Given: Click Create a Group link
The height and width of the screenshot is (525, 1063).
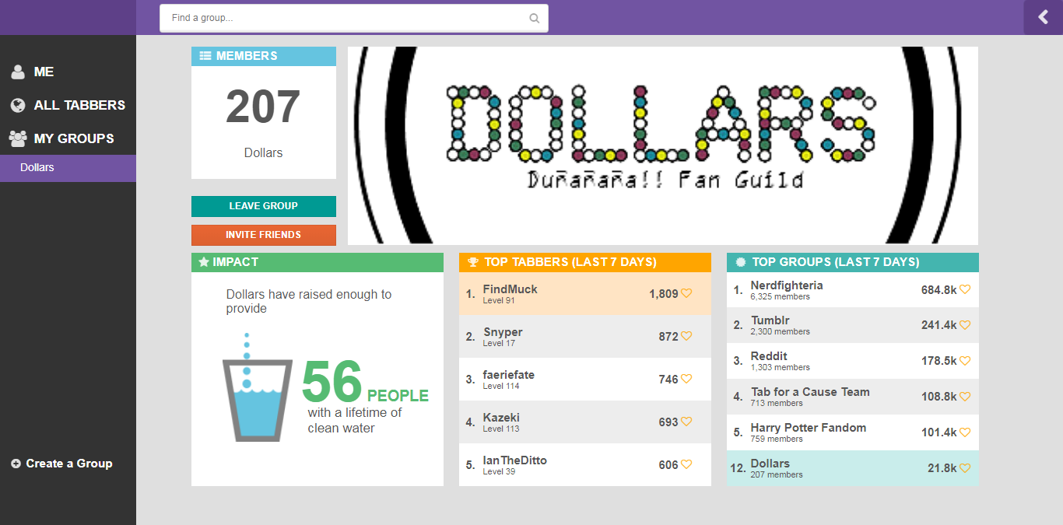Looking at the screenshot, I should (69, 464).
